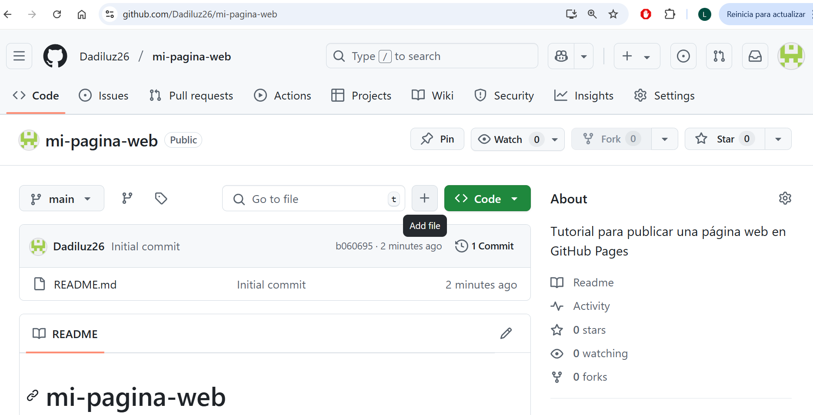813x415 pixels.
Task: Expand the Fork options dropdown arrow
Action: [665, 139]
